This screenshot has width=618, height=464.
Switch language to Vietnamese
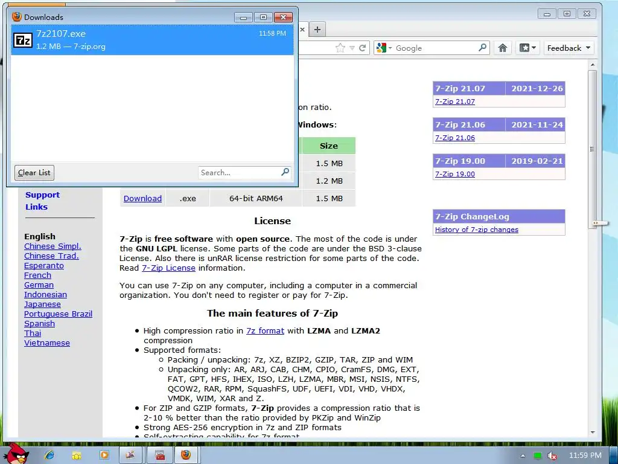pyautogui.click(x=47, y=343)
